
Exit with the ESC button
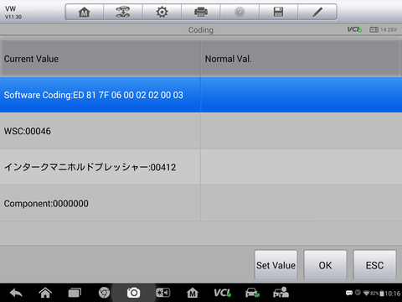click(374, 265)
